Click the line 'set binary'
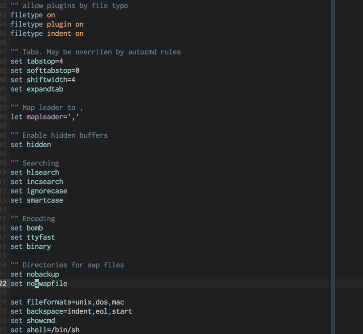This screenshot has height=334, width=363. [31, 247]
